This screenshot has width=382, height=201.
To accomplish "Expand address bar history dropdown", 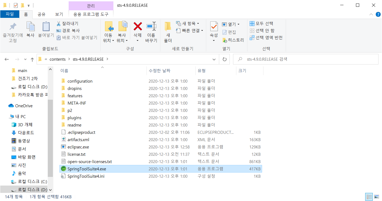I will [214, 59].
